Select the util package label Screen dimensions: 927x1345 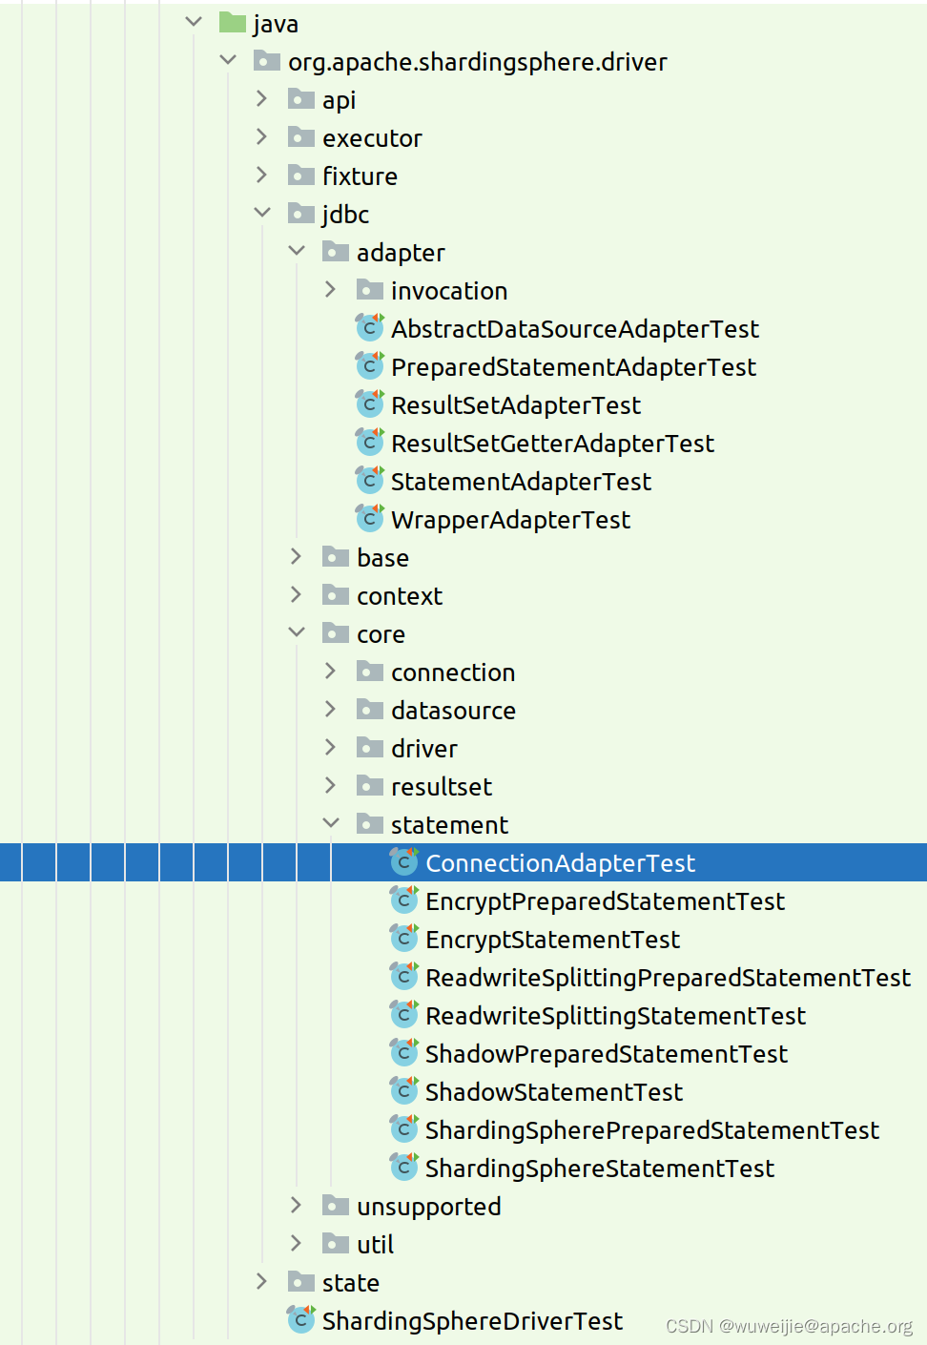[375, 1245]
